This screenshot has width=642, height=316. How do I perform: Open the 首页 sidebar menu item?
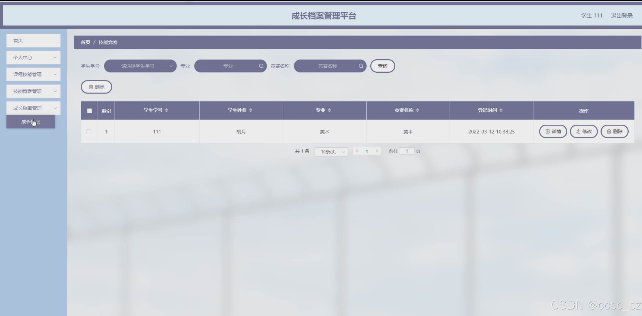(x=33, y=41)
